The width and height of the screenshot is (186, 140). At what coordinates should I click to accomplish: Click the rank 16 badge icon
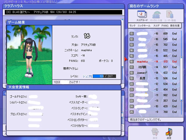(132, 62)
